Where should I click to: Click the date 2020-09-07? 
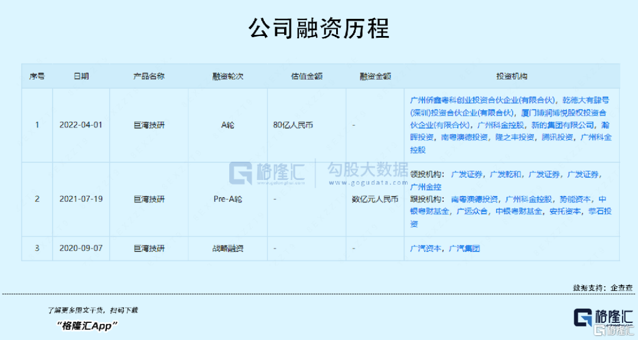coord(81,249)
